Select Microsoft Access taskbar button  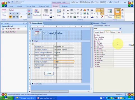click(46, 98)
